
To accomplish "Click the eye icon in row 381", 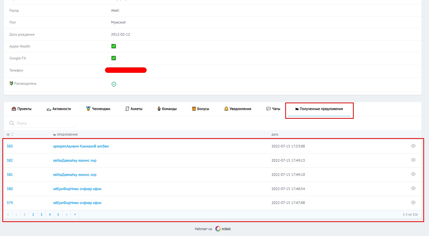I will [x=413, y=174].
